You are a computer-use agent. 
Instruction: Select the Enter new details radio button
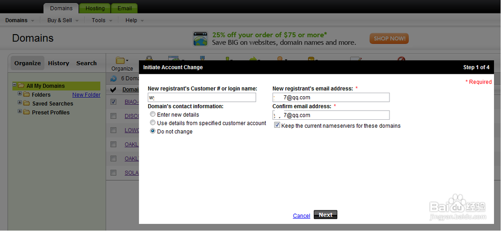(153, 114)
